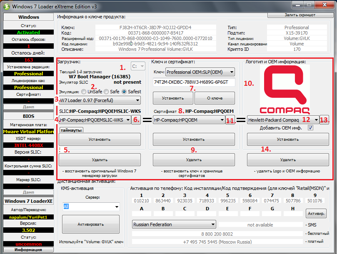This screenshot has width=337, height=254.
Task: Click installation code box 010210
Action: tap(141, 200)
